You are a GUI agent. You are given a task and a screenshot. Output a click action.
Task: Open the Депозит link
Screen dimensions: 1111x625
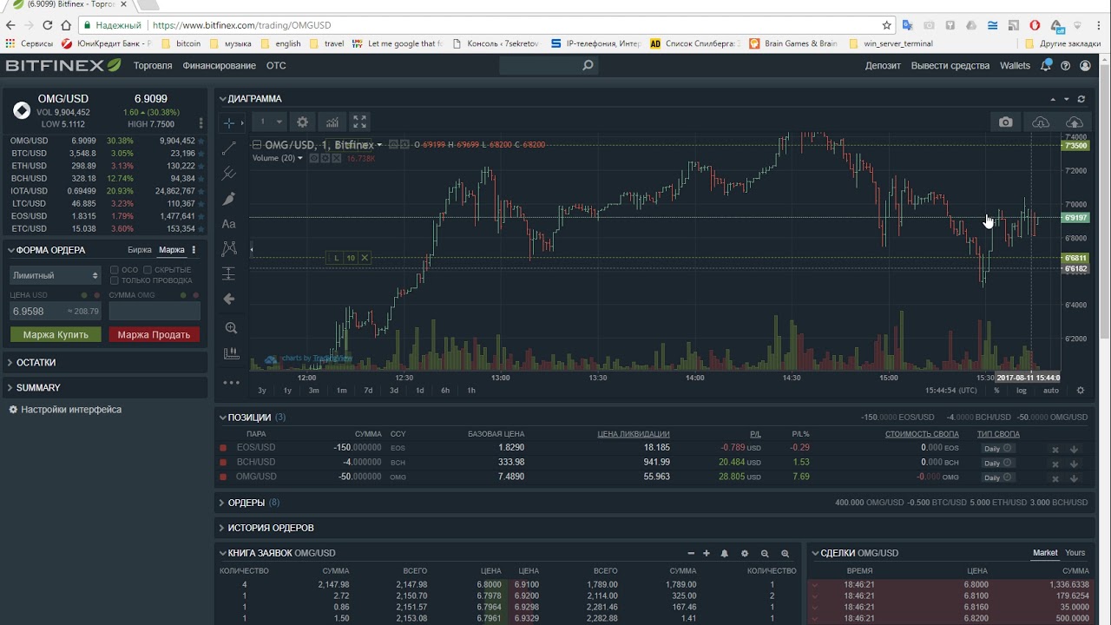pos(883,66)
